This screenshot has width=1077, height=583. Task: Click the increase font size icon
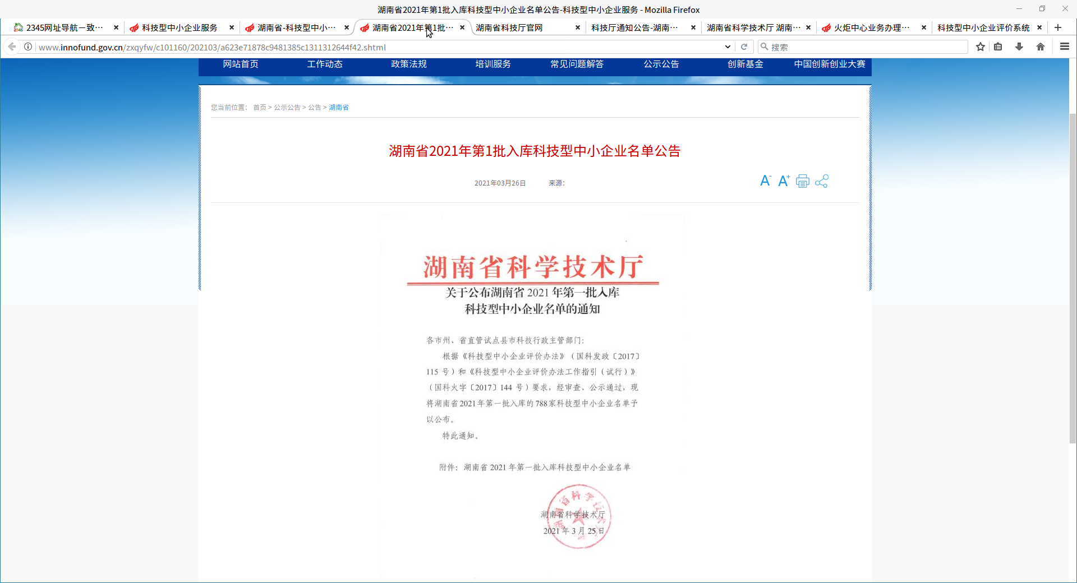coord(784,181)
